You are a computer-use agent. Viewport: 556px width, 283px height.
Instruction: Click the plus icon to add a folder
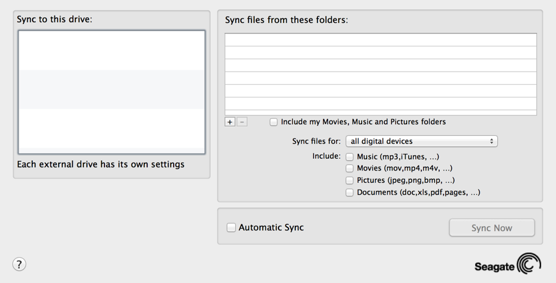click(230, 122)
